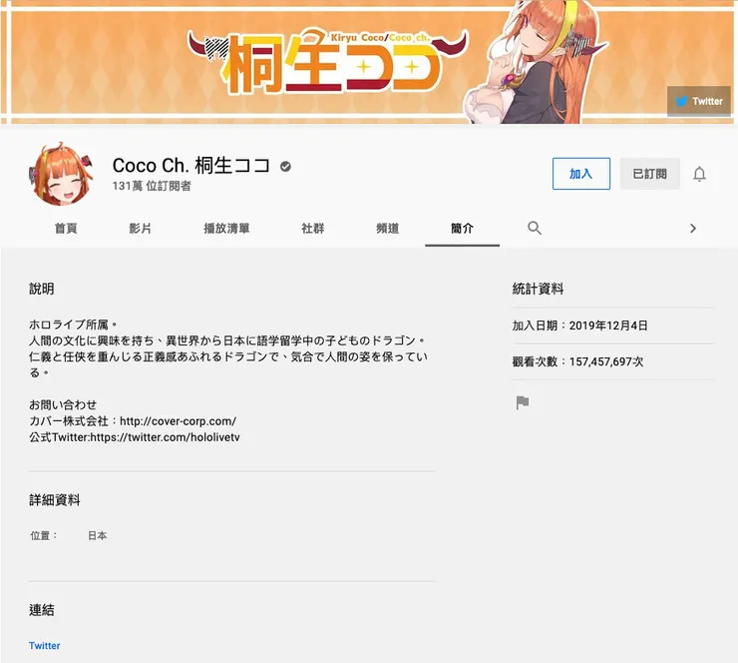The height and width of the screenshot is (663, 738).
Task: Switch to the 影片 tab
Action: tap(141, 229)
